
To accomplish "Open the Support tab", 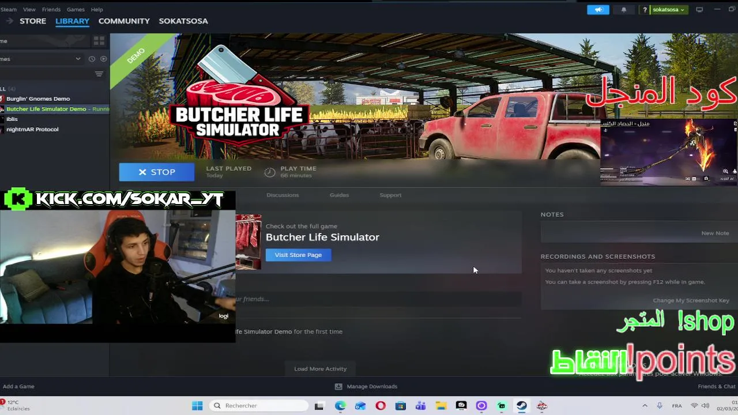I will pyautogui.click(x=390, y=195).
